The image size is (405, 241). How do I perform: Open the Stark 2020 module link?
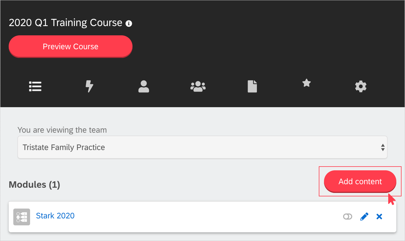click(x=55, y=216)
